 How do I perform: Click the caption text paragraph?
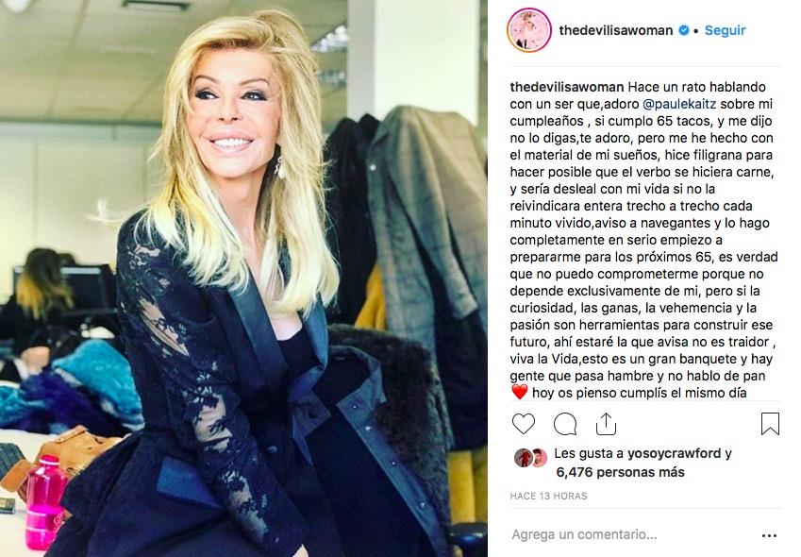[643, 240]
